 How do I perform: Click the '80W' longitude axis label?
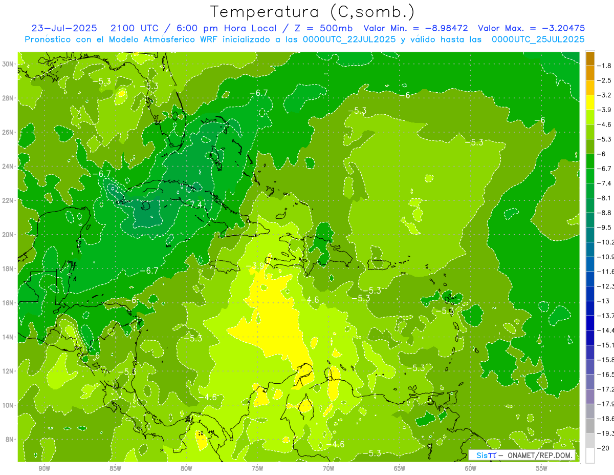[x=186, y=469]
